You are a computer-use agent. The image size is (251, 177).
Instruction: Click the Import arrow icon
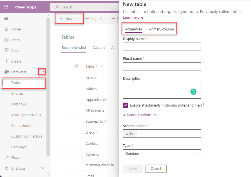87,19
